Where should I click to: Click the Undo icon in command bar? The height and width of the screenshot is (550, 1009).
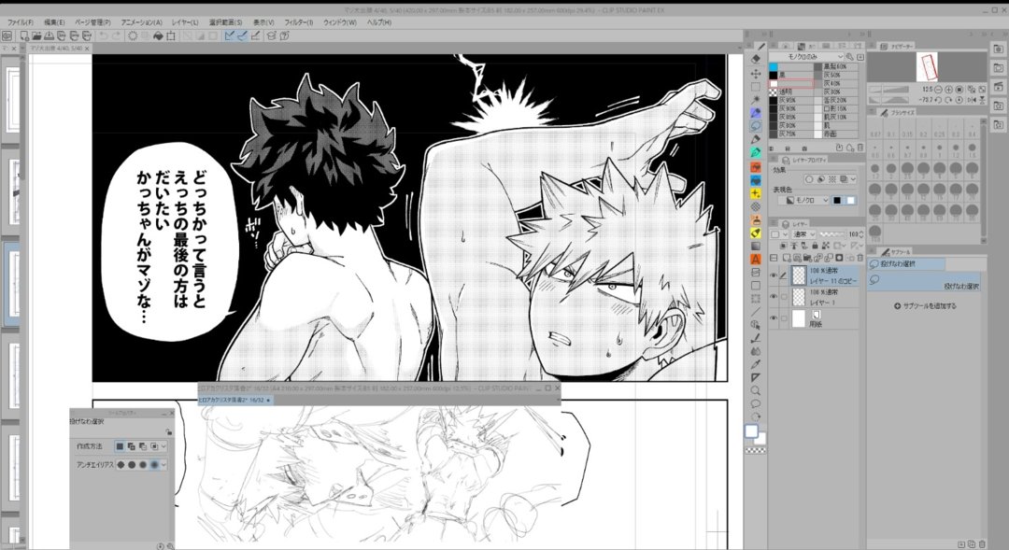click(x=103, y=36)
